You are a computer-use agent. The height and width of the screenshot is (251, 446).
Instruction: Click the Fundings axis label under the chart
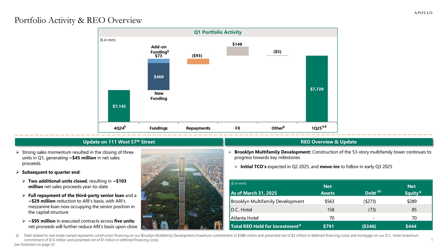tap(158, 128)
